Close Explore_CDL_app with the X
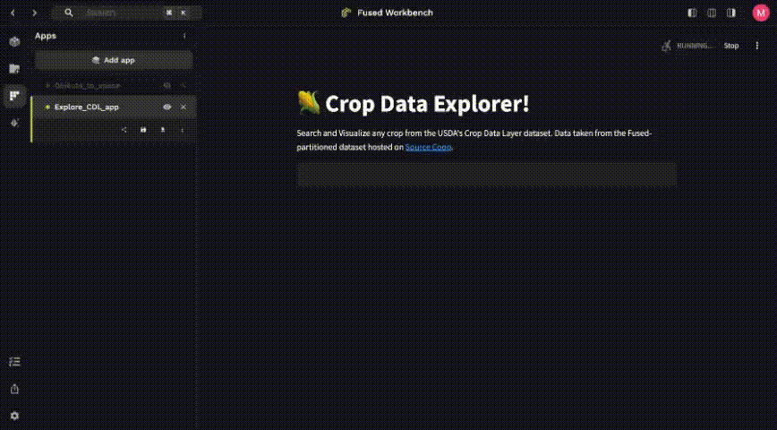777x430 pixels. (x=184, y=107)
